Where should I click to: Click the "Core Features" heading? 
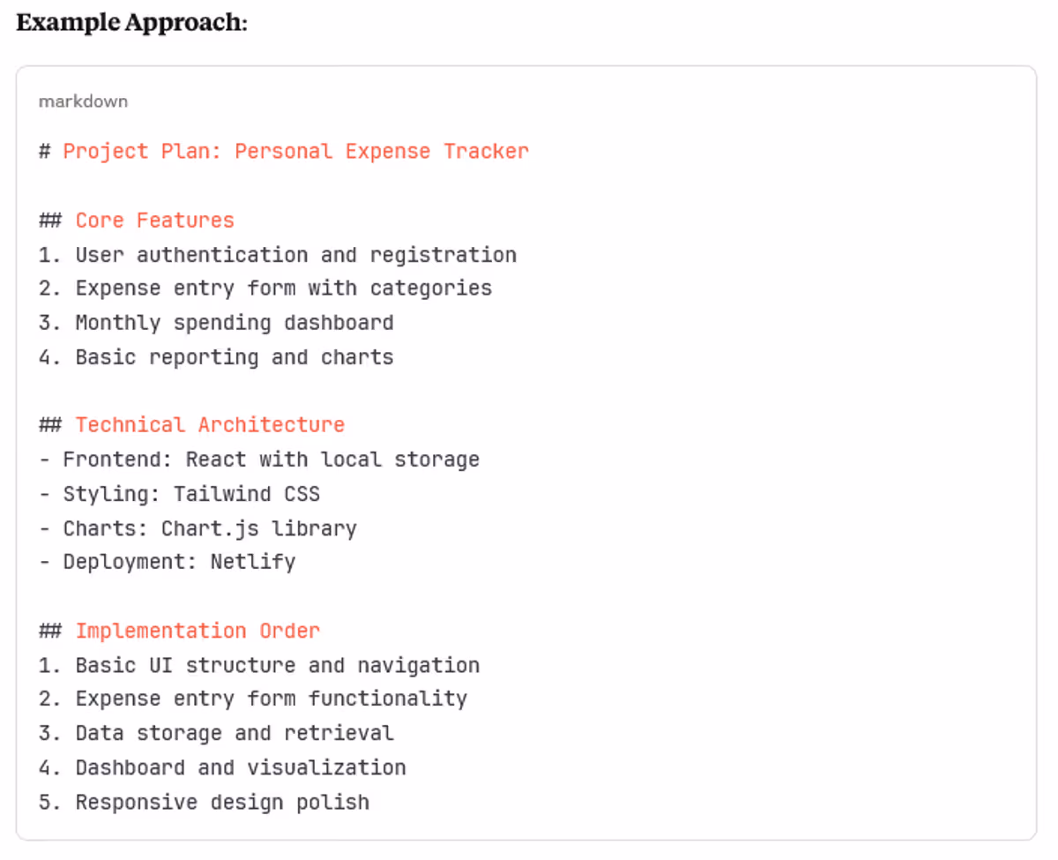click(154, 221)
